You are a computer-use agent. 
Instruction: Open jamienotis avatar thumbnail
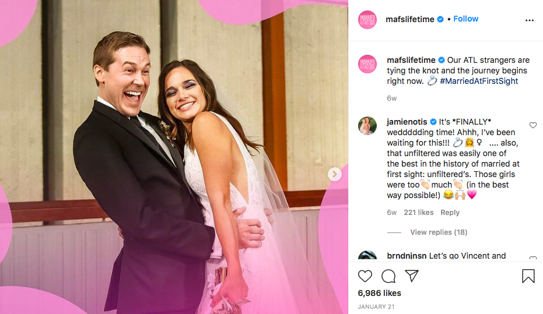tap(367, 125)
